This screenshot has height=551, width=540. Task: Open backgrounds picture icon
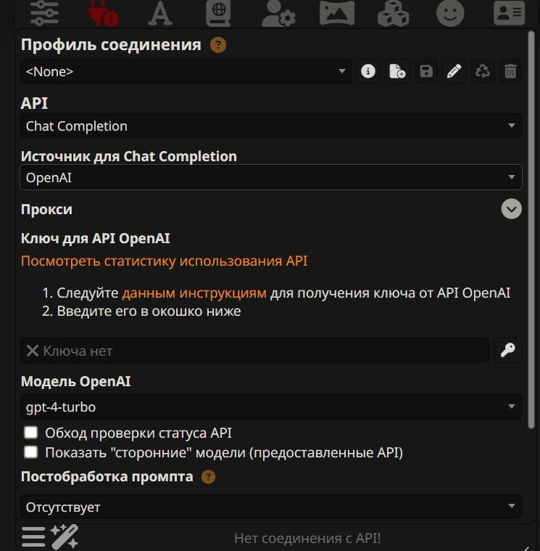coord(336,12)
